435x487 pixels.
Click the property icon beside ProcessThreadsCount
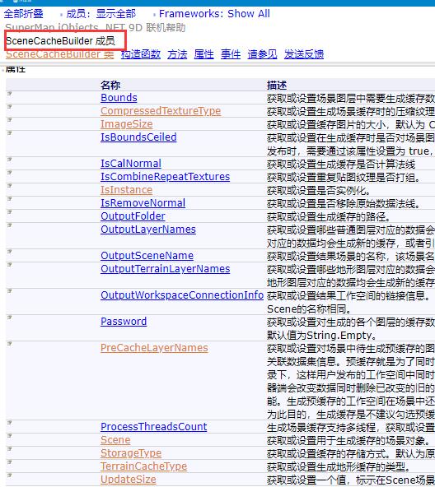pyautogui.click(x=9, y=423)
